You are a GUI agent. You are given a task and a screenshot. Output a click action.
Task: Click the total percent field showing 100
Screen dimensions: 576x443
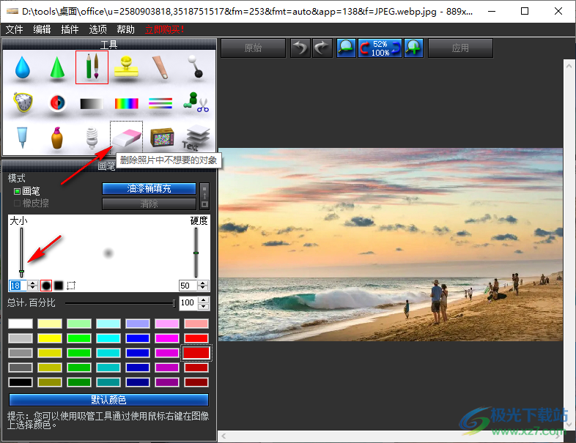[x=188, y=303]
